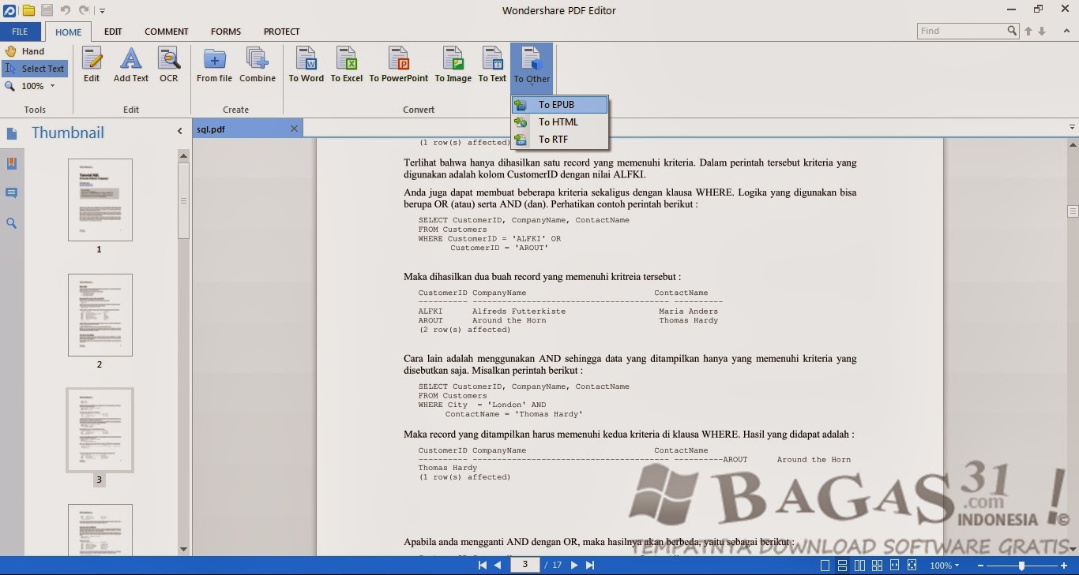Screen dimensions: 1079x575
Task: Combine files into one PDF
Action: pyautogui.click(x=258, y=65)
